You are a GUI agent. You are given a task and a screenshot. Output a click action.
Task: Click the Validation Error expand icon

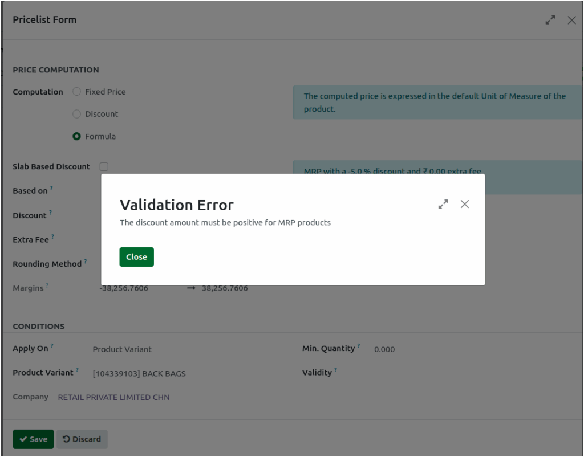coord(443,204)
